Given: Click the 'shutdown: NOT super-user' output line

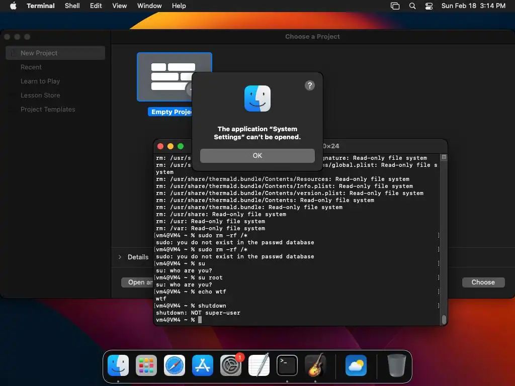Looking at the screenshot, I should 198,313.
